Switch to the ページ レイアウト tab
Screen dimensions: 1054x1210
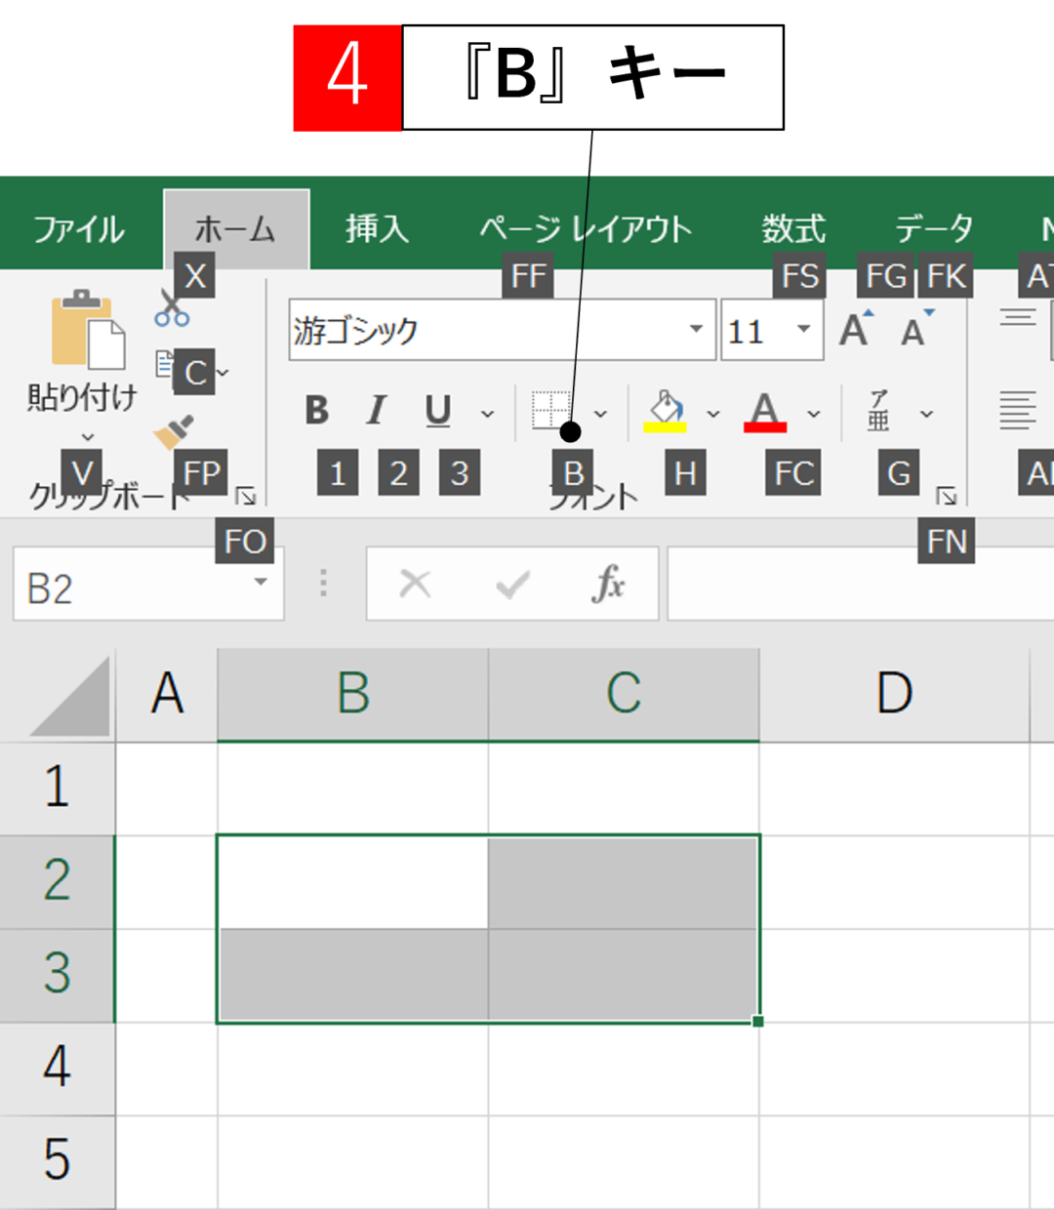click(586, 229)
